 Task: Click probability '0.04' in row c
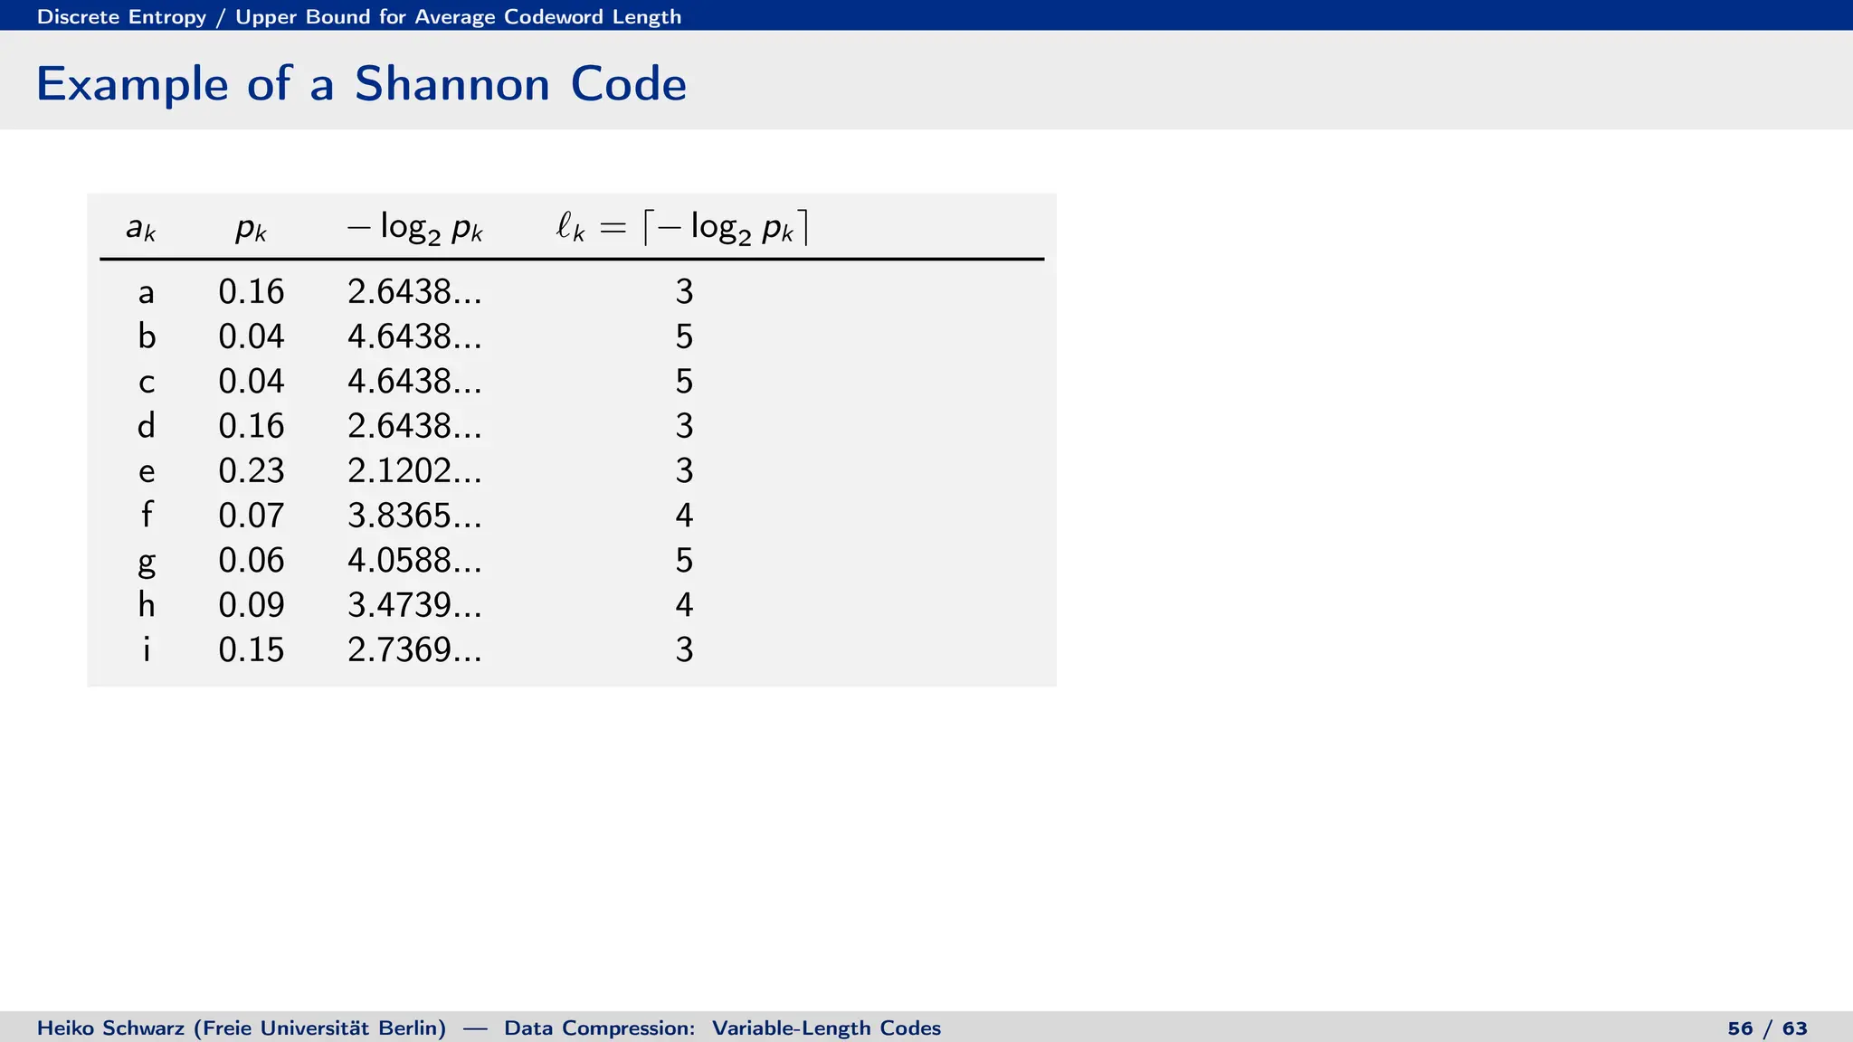tap(252, 381)
